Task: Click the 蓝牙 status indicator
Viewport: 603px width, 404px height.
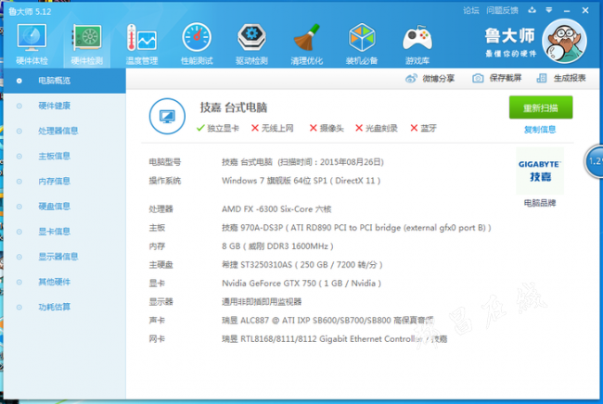Action: coord(423,128)
